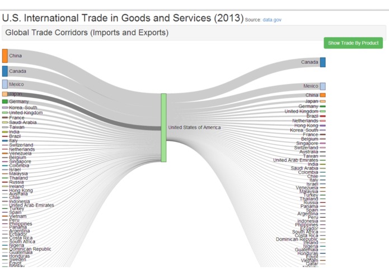Select the 'Thailand' import label on left
This screenshot has width=389, height=276.
(x=18, y=178)
